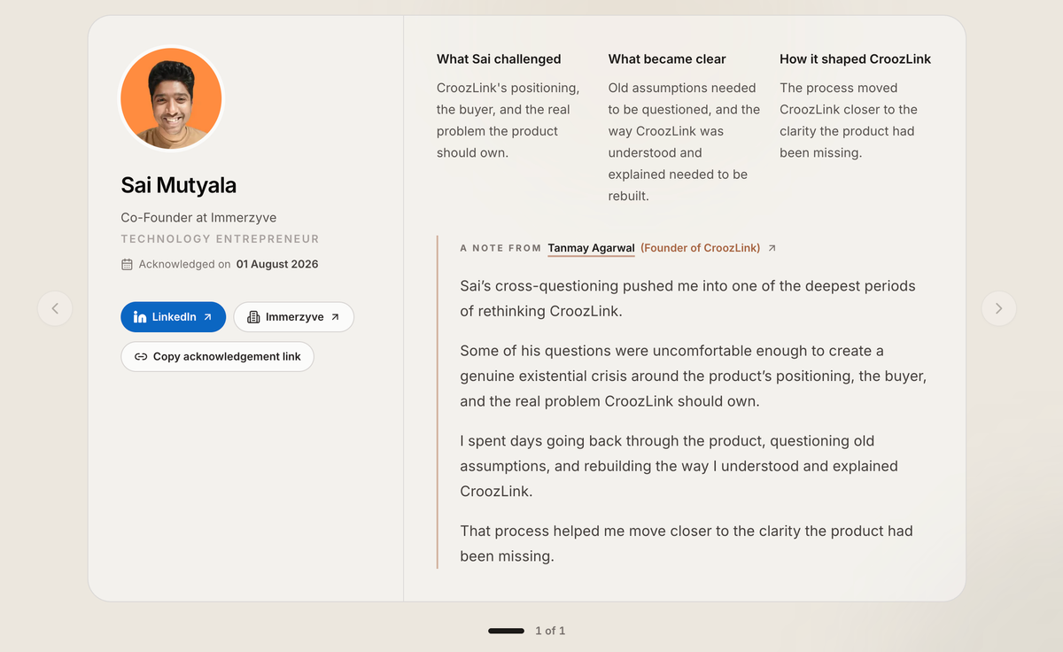Click the calendar icon beside Acknowledged on
Screen dimensions: 1063x652
(127, 264)
